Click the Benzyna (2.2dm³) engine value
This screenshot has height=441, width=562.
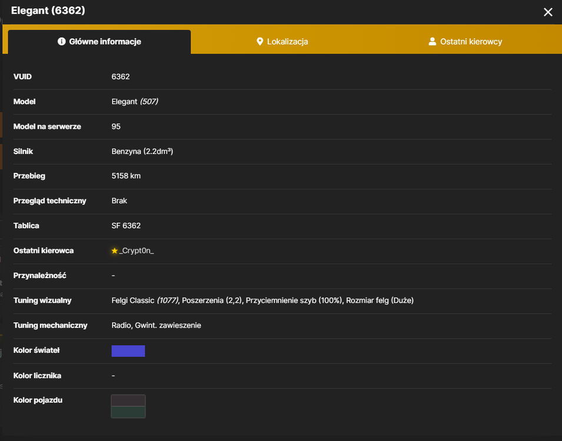142,151
